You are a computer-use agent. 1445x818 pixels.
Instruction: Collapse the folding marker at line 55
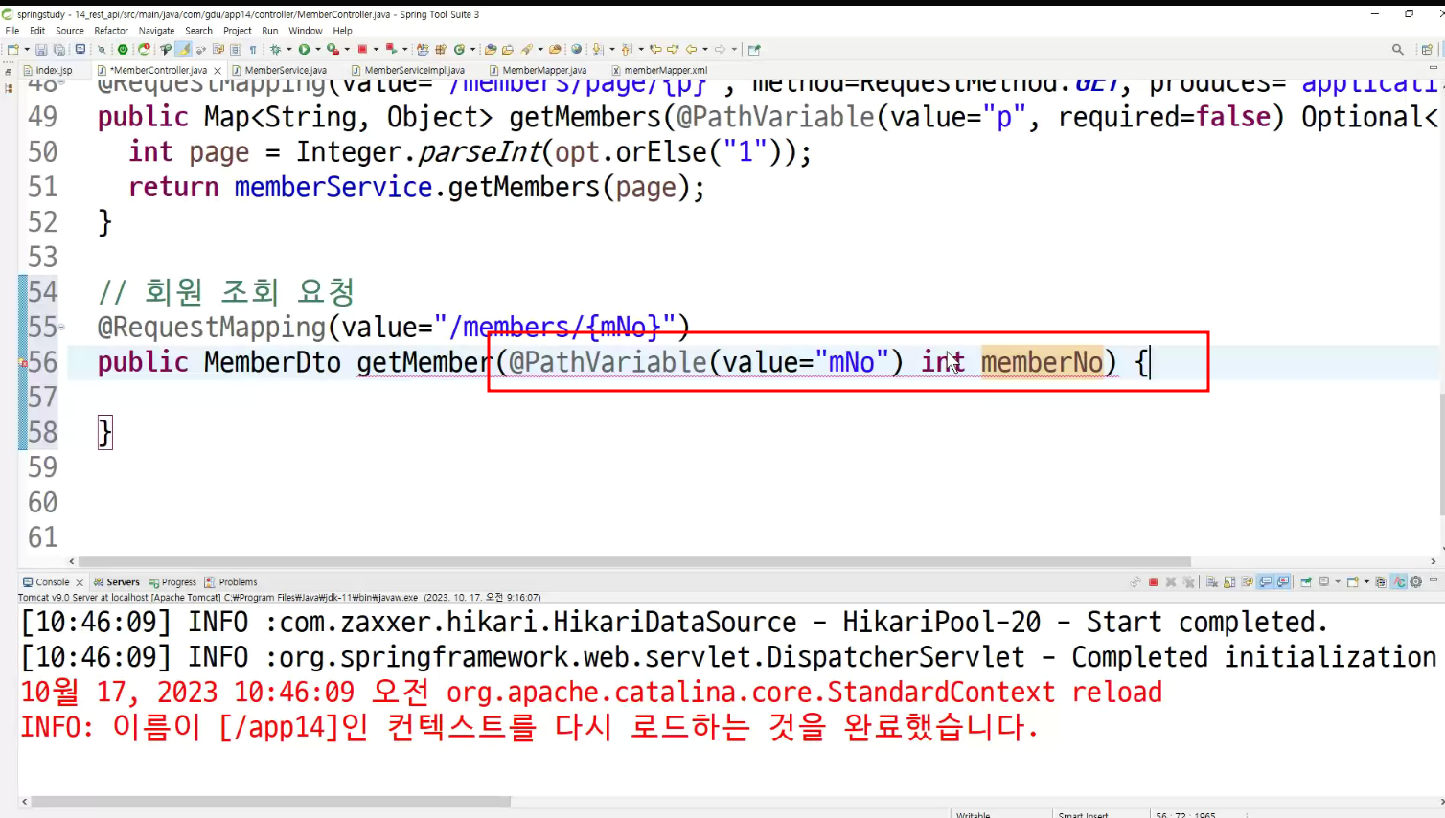[62, 328]
